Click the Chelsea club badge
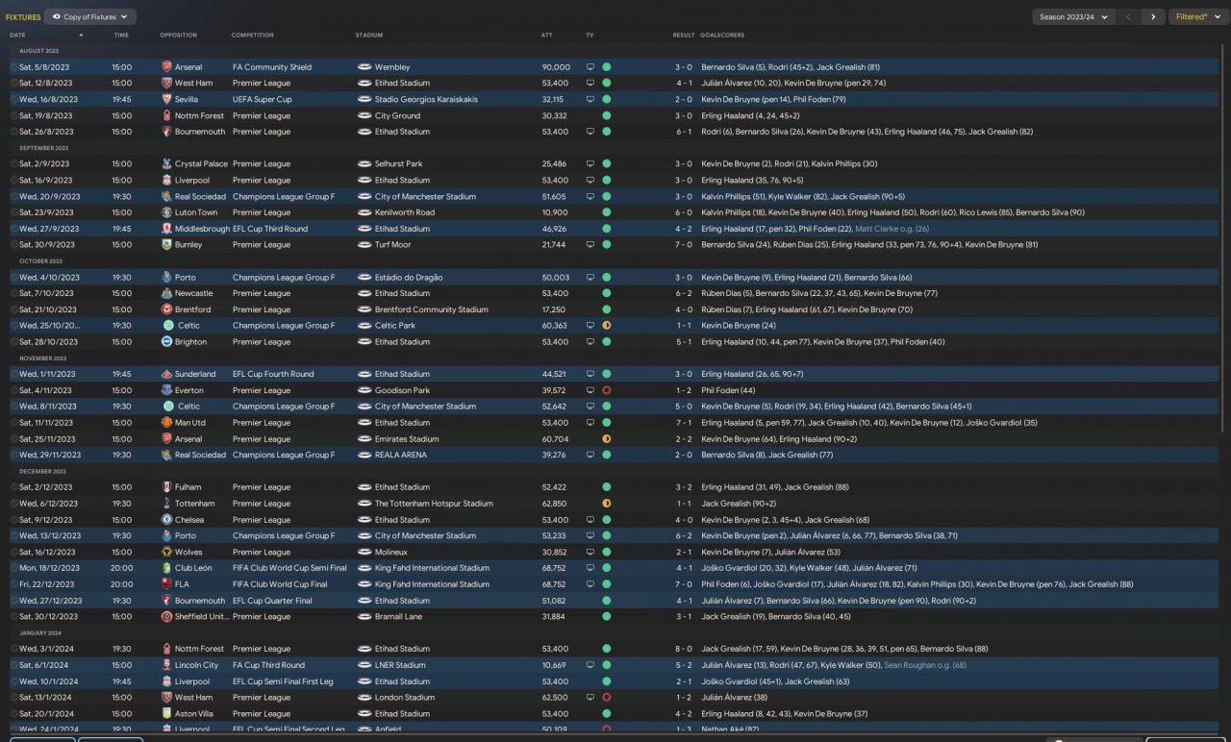This screenshot has height=742, width=1231. (x=167, y=520)
